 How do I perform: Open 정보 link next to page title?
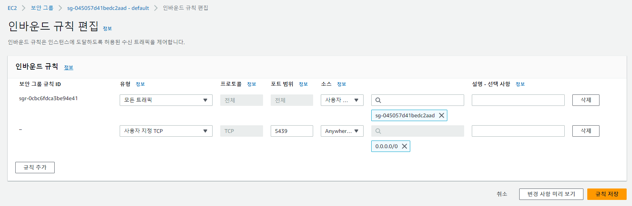pyautogui.click(x=107, y=29)
